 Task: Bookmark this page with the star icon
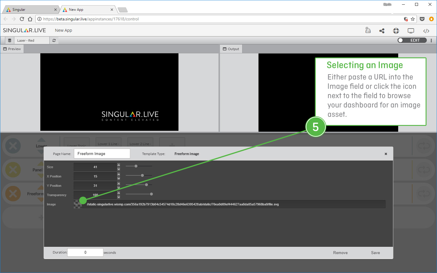point(413,19)
